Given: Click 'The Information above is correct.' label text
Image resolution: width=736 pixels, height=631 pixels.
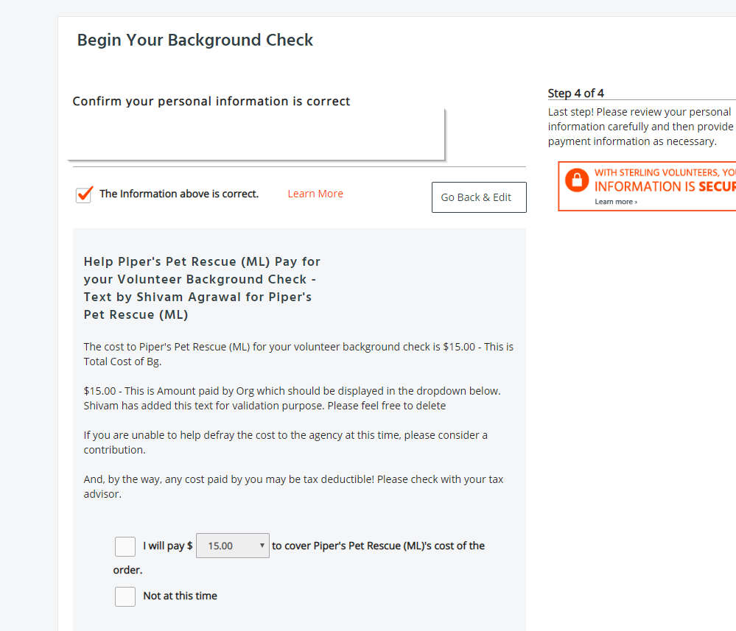Looking at the screenshot, I should (x=179, y=194).
